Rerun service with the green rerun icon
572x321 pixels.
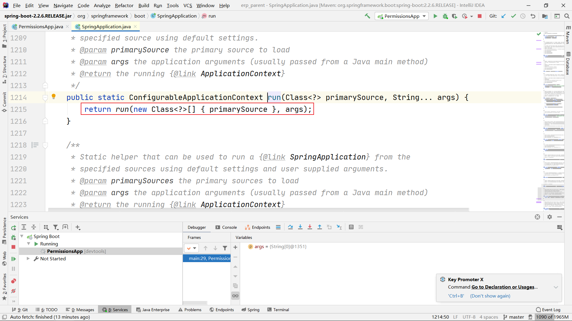coord(13,228)
